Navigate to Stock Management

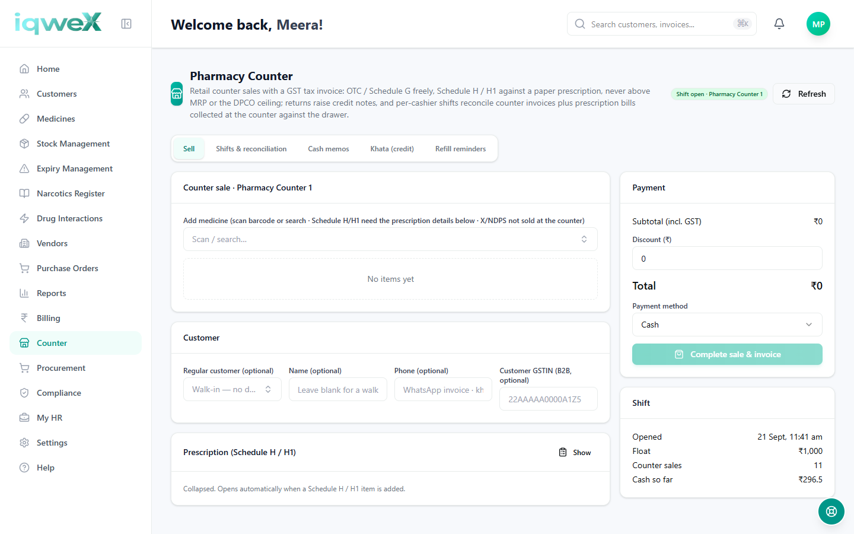[x=76, y=144]
